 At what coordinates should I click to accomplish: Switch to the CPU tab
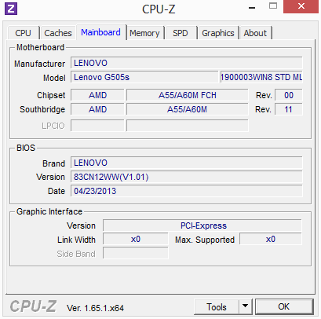24,33
